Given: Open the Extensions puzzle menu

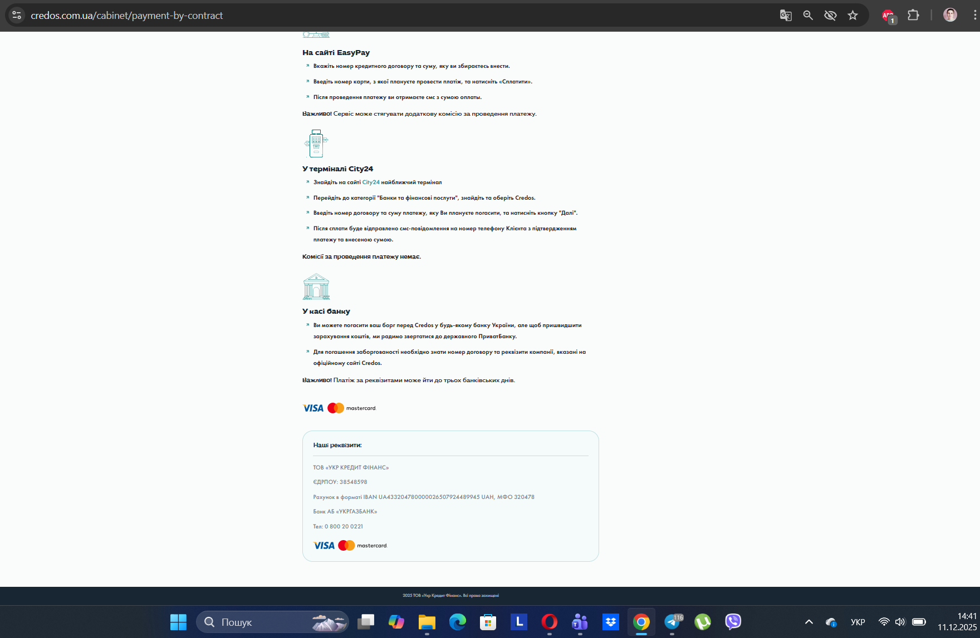Looking at the screenshot, I should click(913, 16).
